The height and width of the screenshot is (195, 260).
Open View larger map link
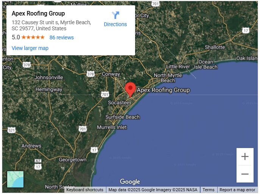(x=30, y=48)
